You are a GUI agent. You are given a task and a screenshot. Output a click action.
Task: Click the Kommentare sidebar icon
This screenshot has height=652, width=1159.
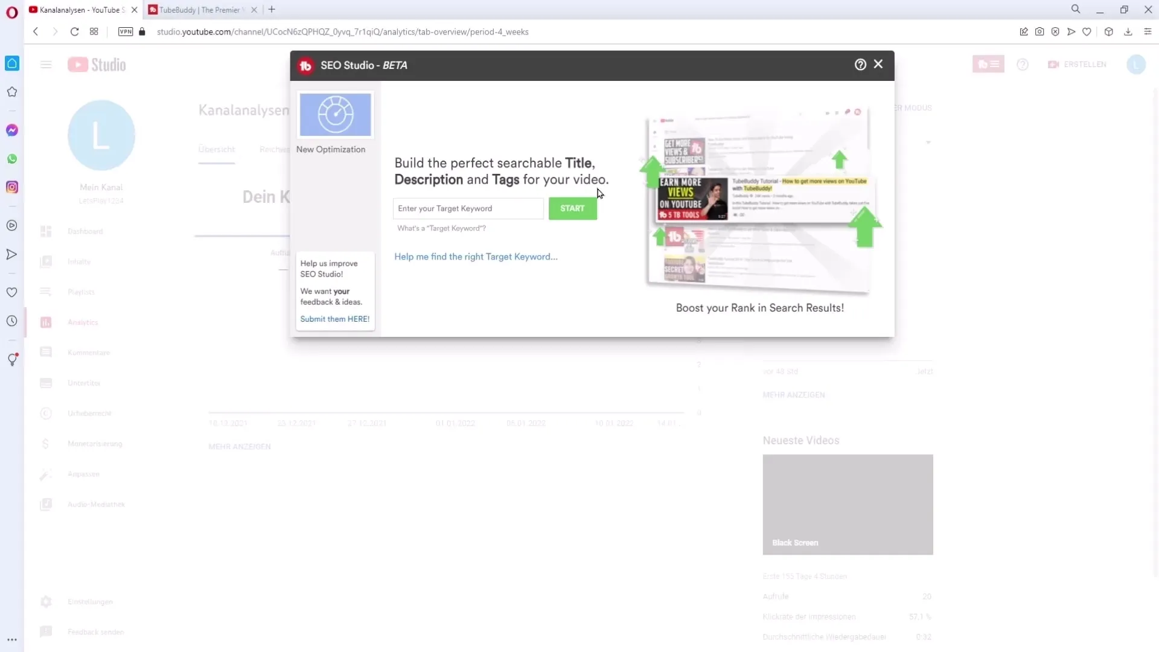46,351
